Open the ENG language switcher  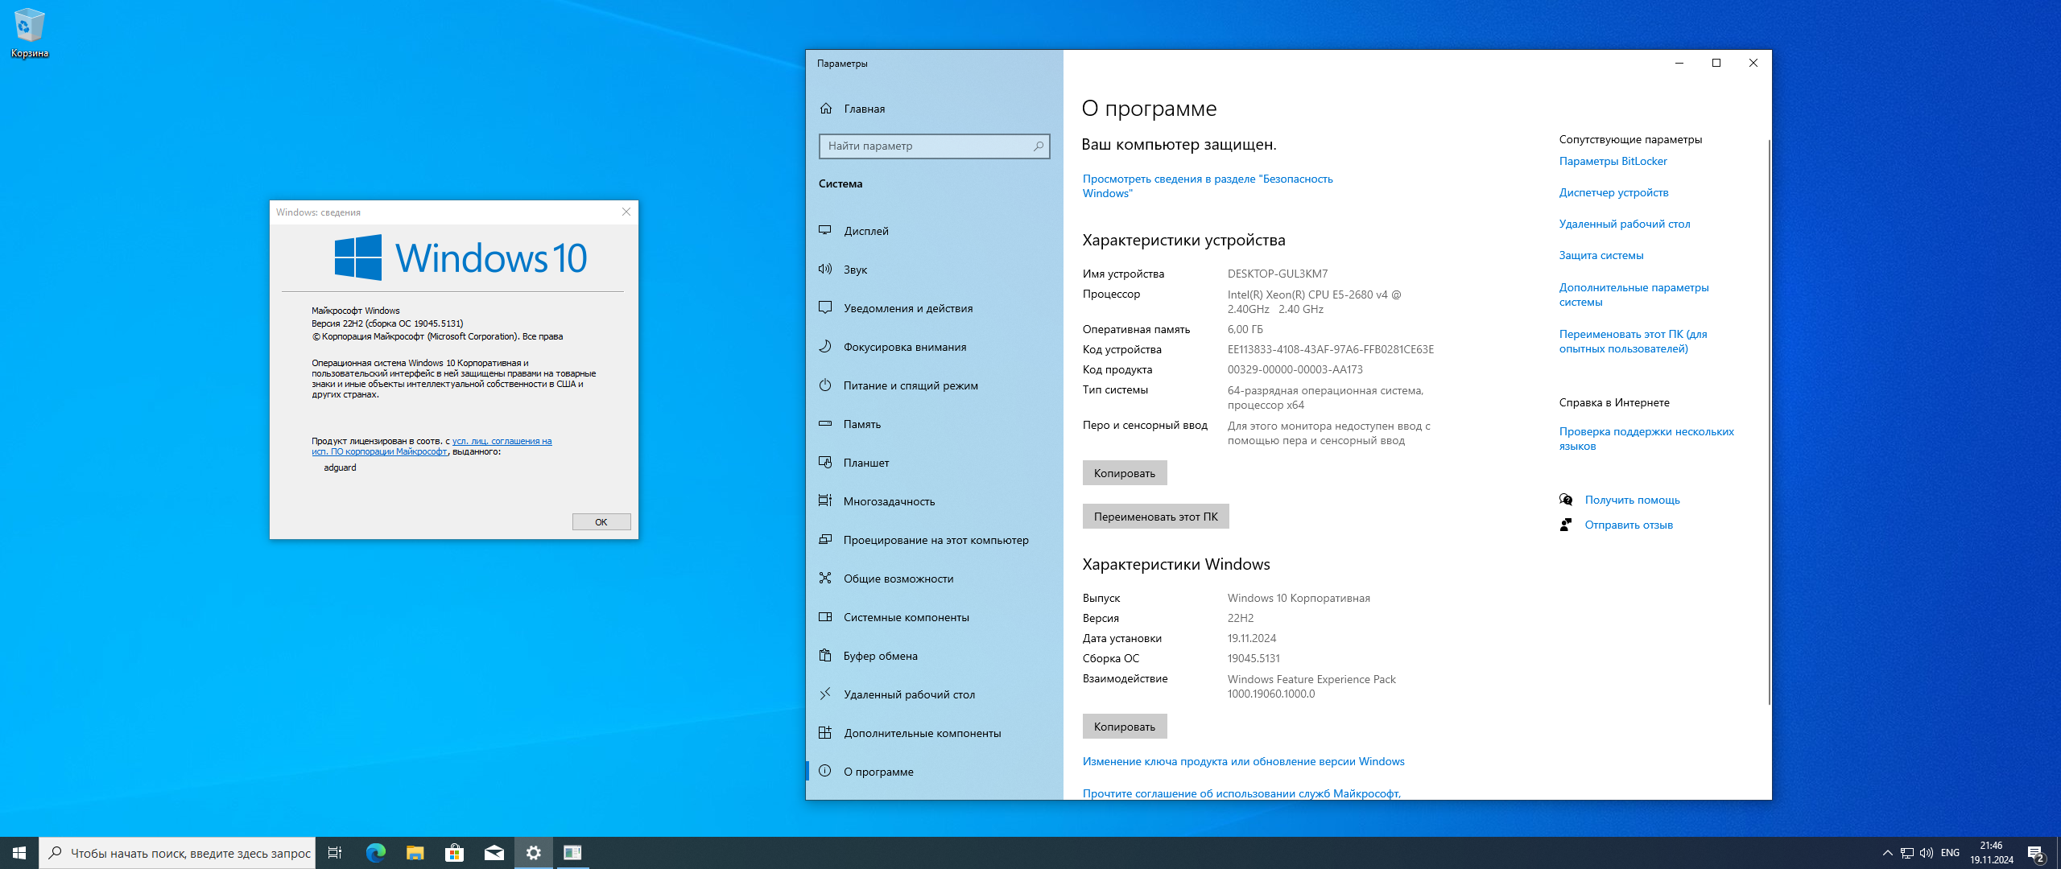click(1950, 853)
